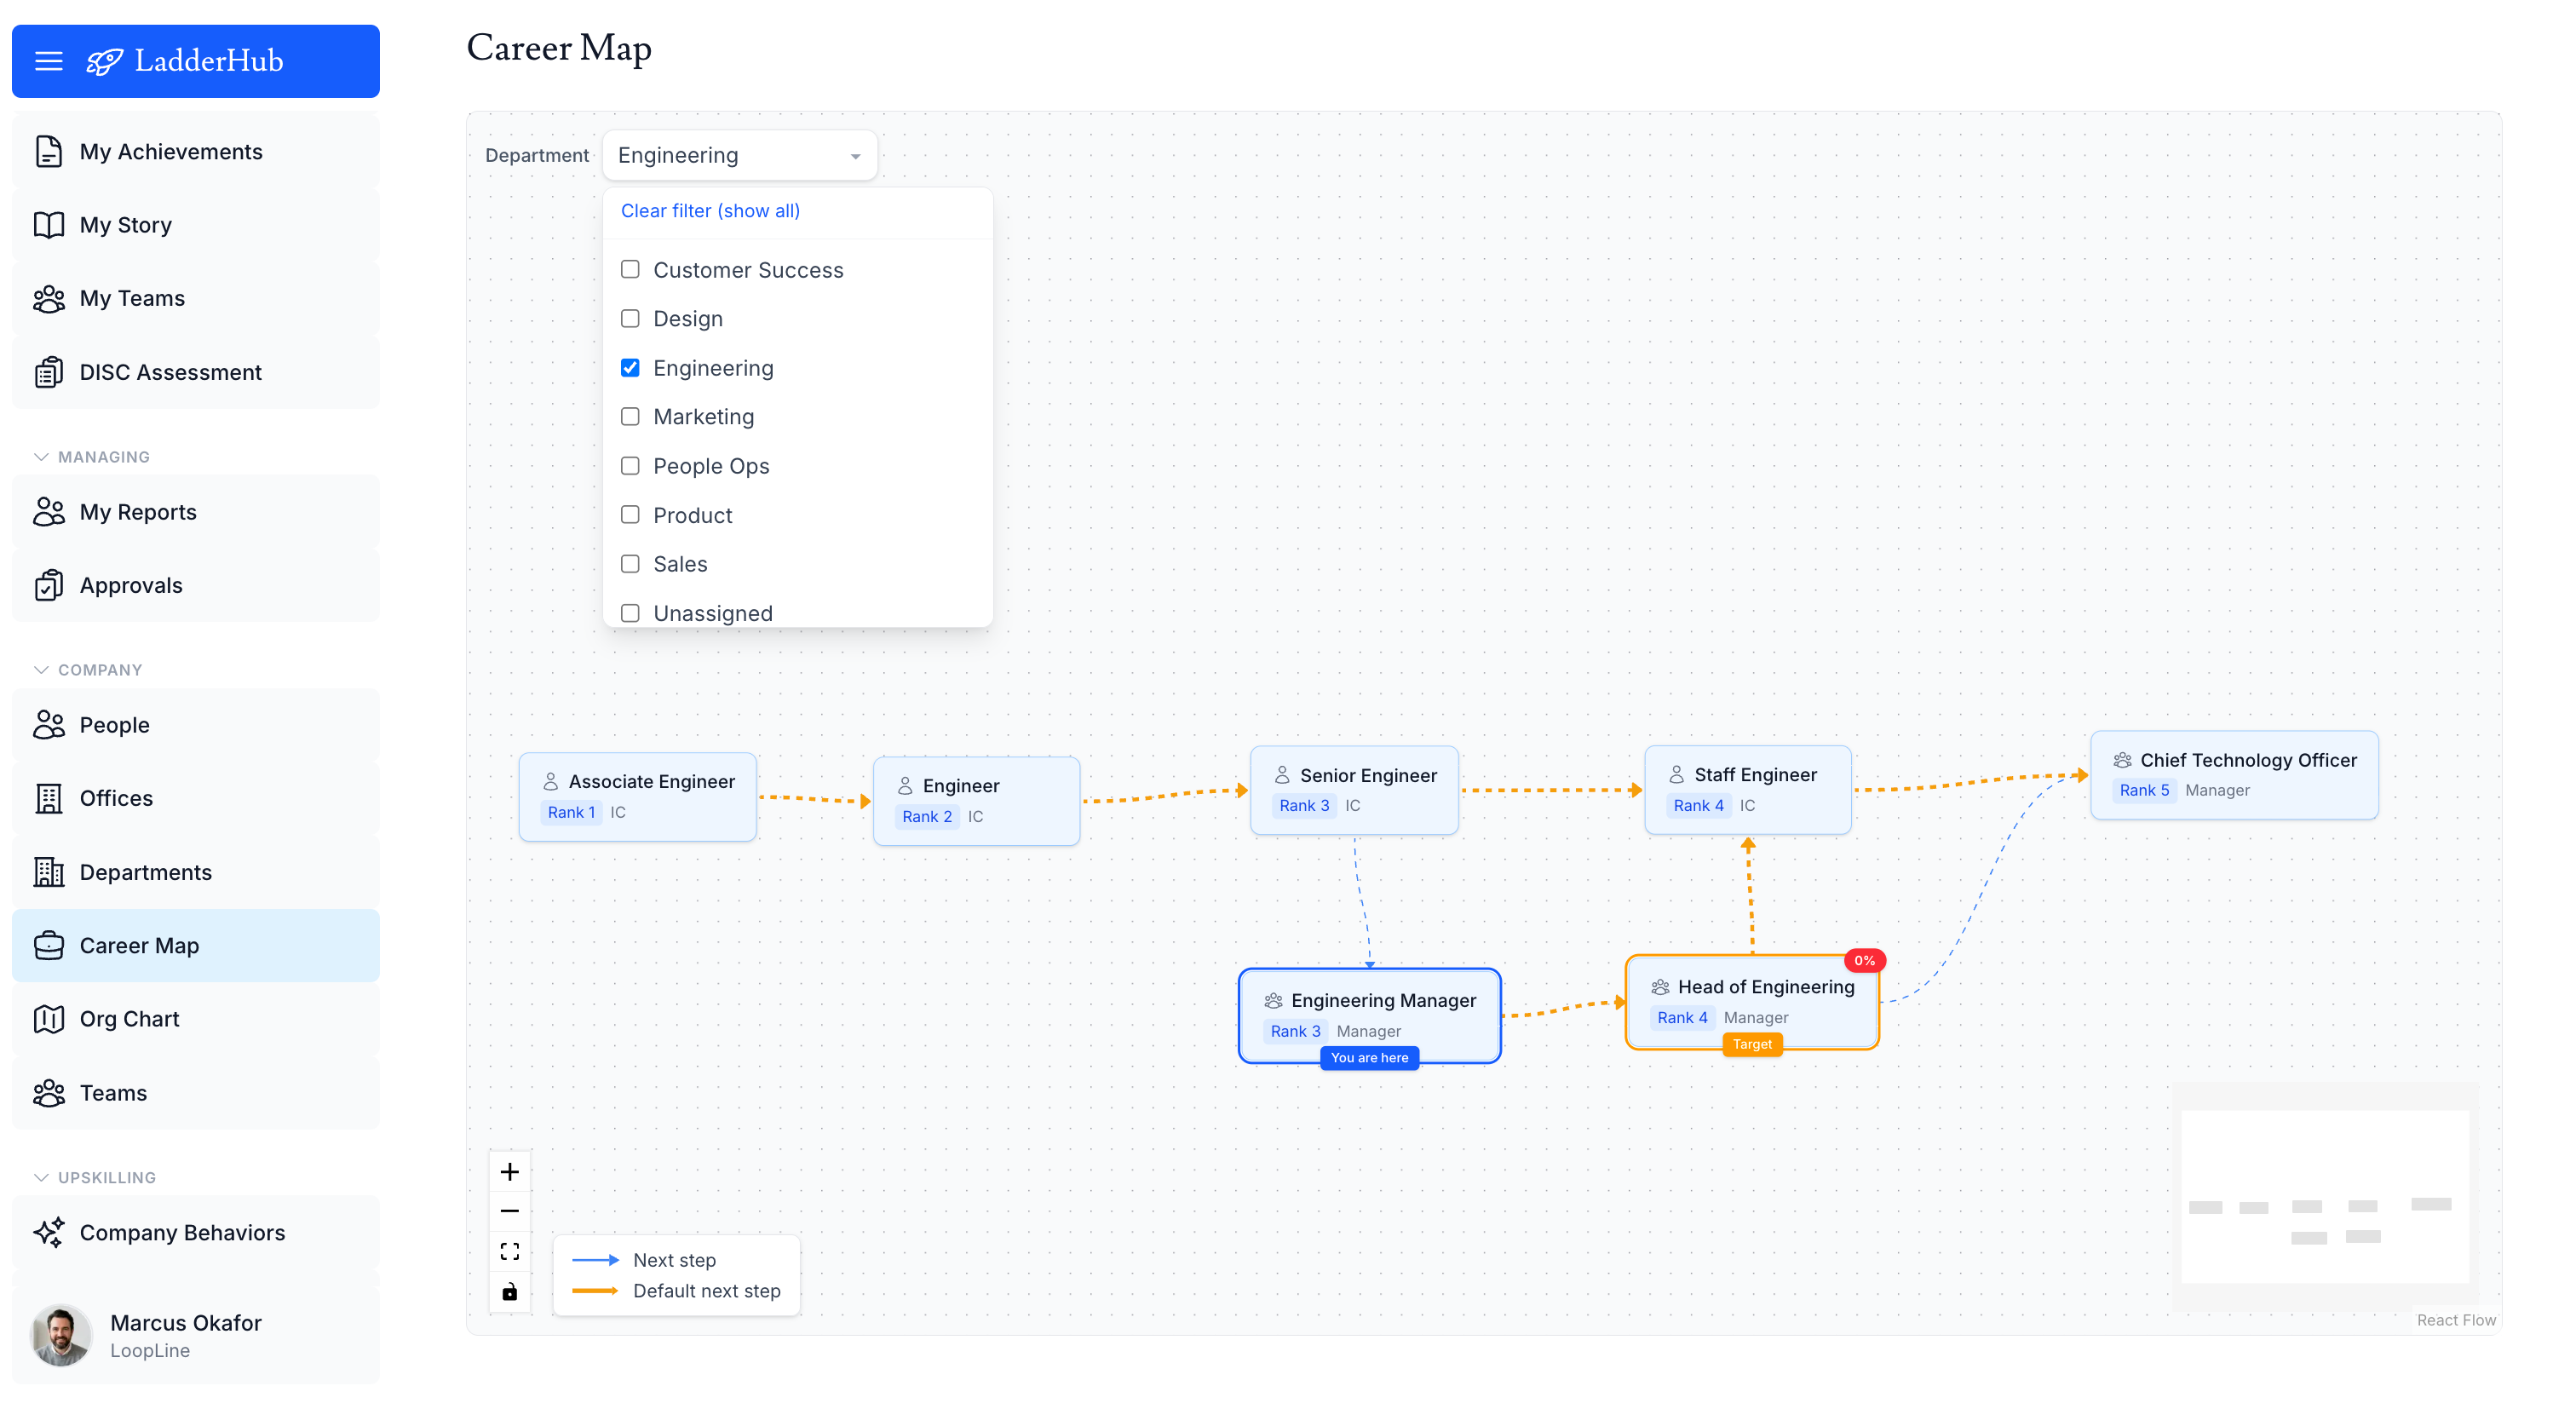Open the hamburger menu icon
The image size is (2576, 1409).
coord(48,61)
